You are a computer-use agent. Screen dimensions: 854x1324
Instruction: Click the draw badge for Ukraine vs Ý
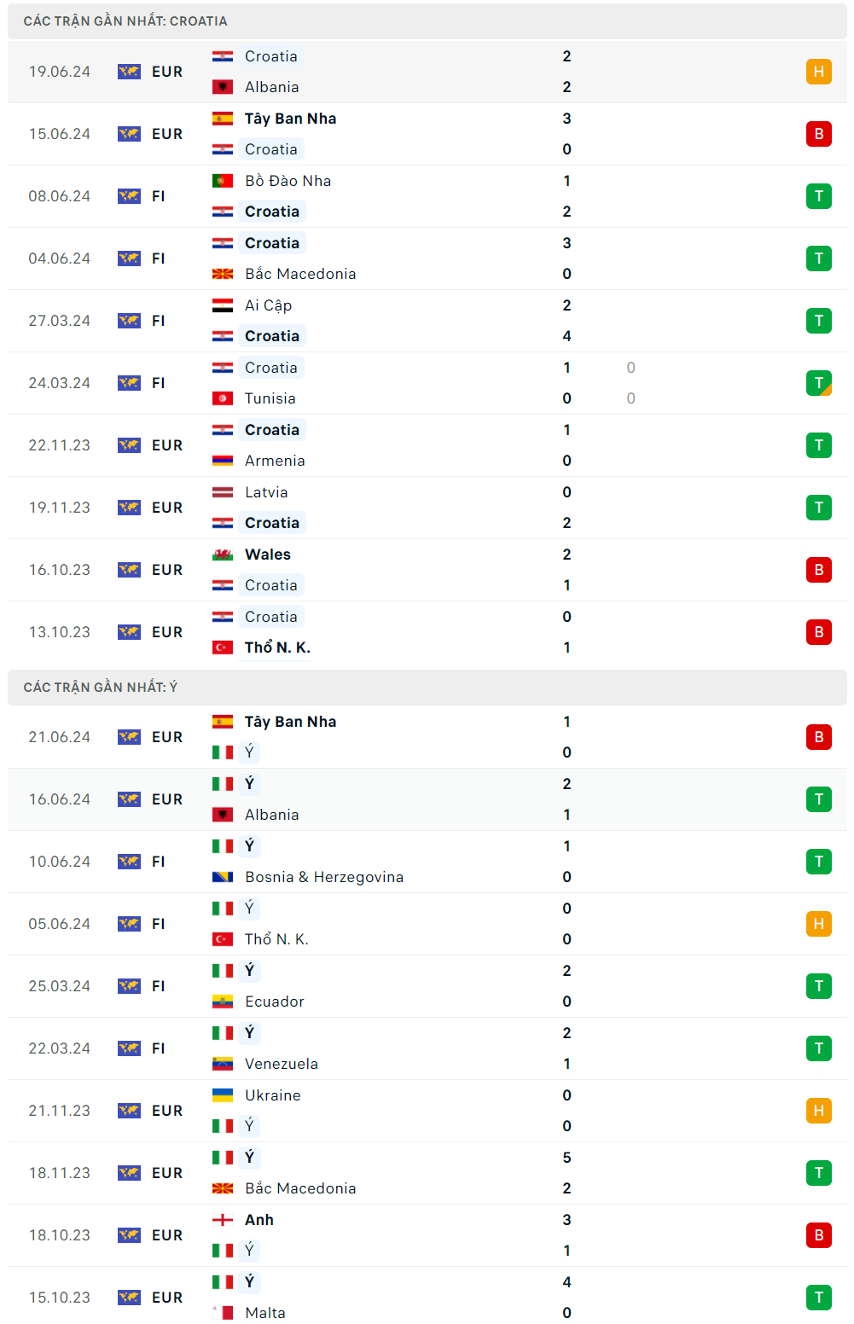pyautogui.click(x=818, y=1111)
